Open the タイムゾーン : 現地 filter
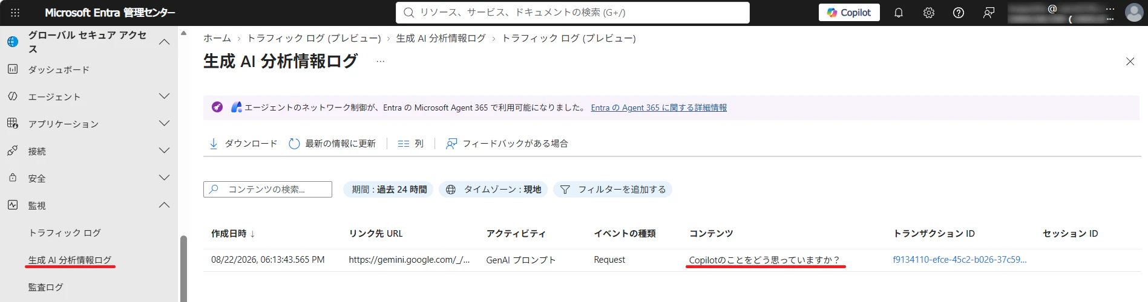Viewport: 1148px width, 302px height. click(493, 189)
